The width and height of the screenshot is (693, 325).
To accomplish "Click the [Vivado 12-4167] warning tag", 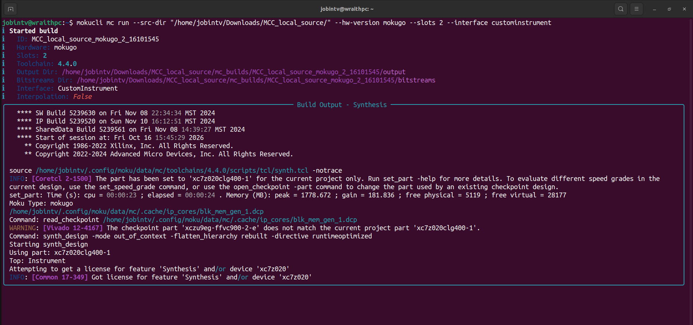I will (73, 228).
